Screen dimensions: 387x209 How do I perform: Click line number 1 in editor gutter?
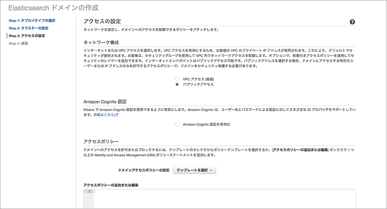[x=89, y=192]
